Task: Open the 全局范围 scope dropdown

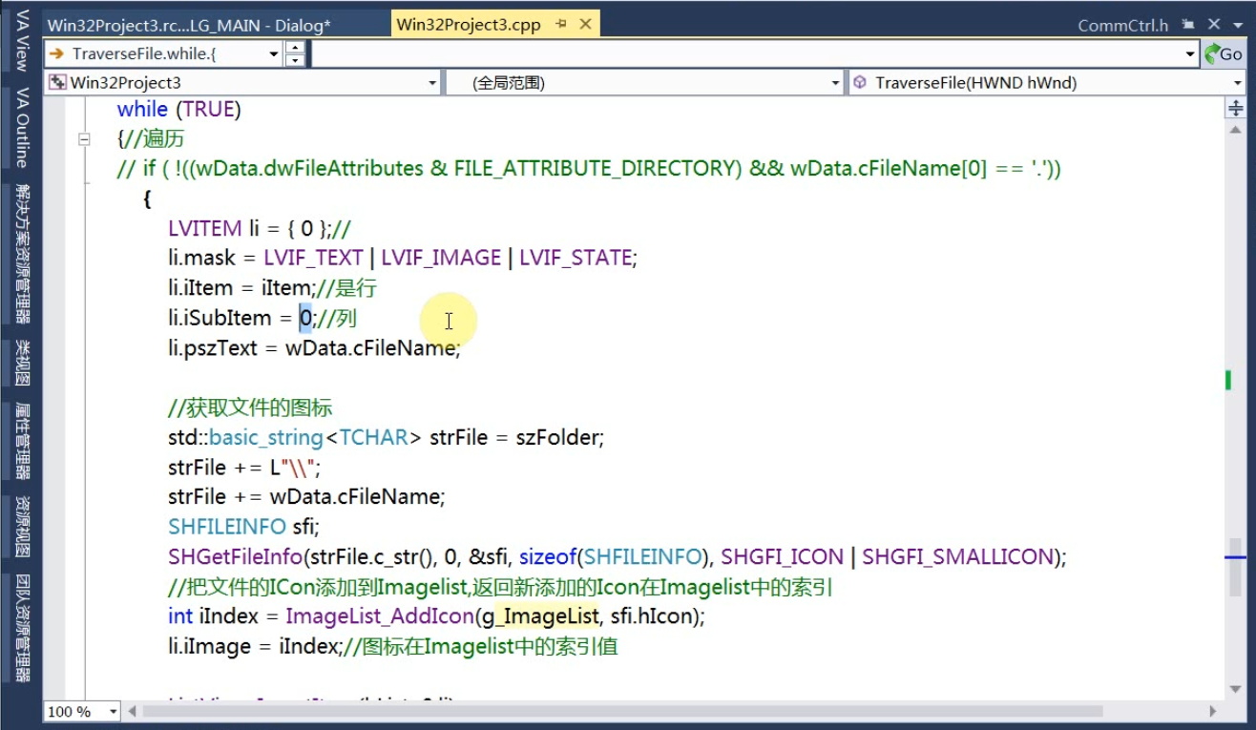Action: pos(837,83)
